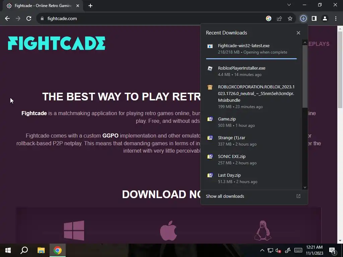Click the RobloxPlayerInstaller.exe file icon
This screenshot has height=257, width=343.
click(x=210, y=68)
